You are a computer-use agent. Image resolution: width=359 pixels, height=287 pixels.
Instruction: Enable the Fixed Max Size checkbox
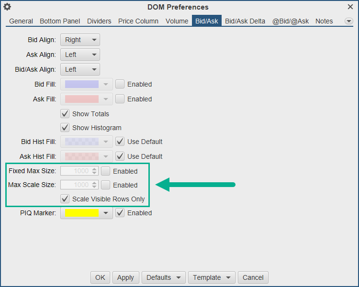(106, 171)
